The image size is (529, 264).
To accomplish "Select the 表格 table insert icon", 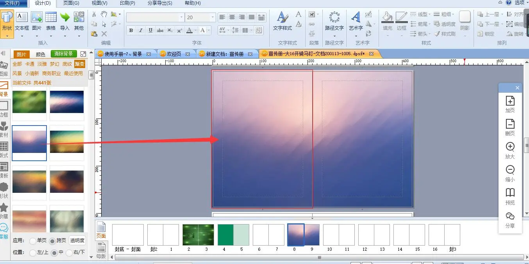I will pos(51,21).
